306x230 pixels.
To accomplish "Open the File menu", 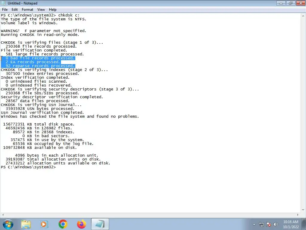I will tap(5, 9).
